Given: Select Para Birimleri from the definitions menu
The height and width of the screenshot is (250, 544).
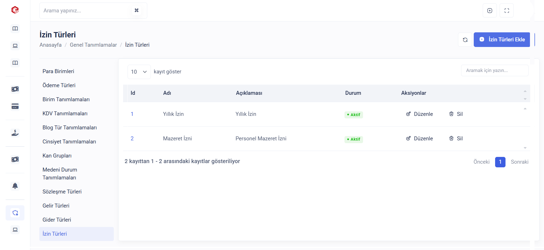Looking at the screenshot, I should coord(58,71).
